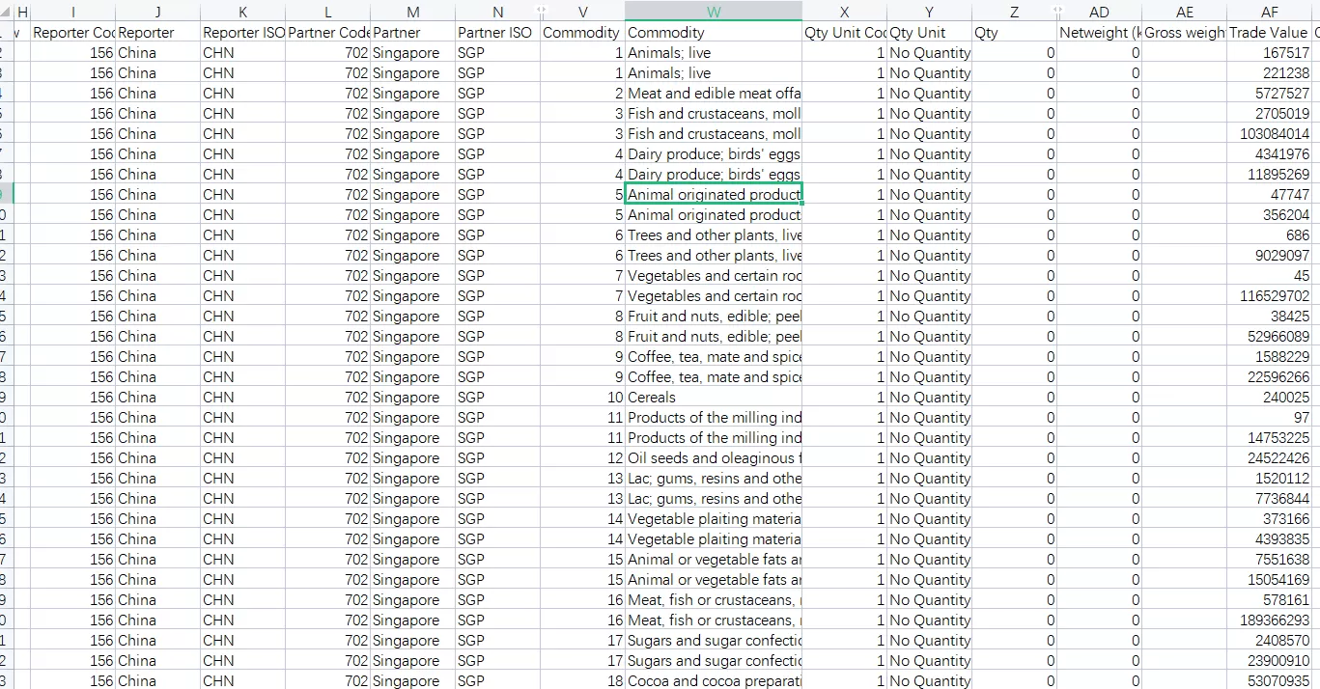The width and height of the screenshot is (1320, 689).
Task: Click trade value 47747
Action: 1269,194
